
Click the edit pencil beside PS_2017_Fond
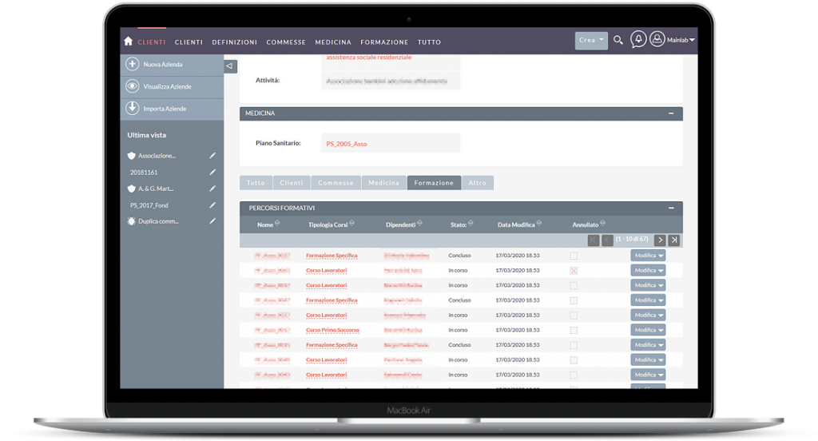[x=212, y=205]
